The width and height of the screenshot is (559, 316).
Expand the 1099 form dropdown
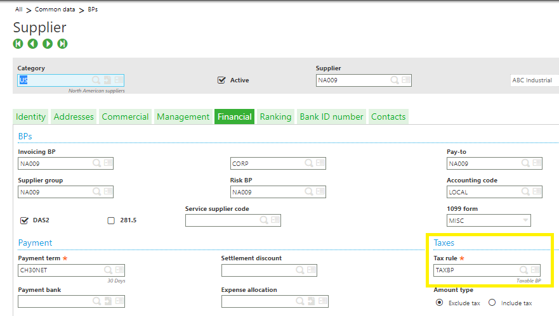[x=525, y=220]
